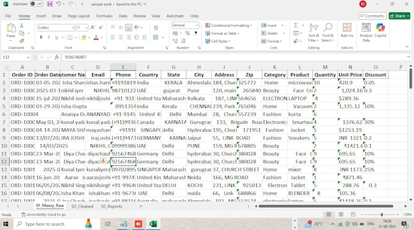Click the Cut scissors icon
Screen dimensions: 414x230
(22, 26)
